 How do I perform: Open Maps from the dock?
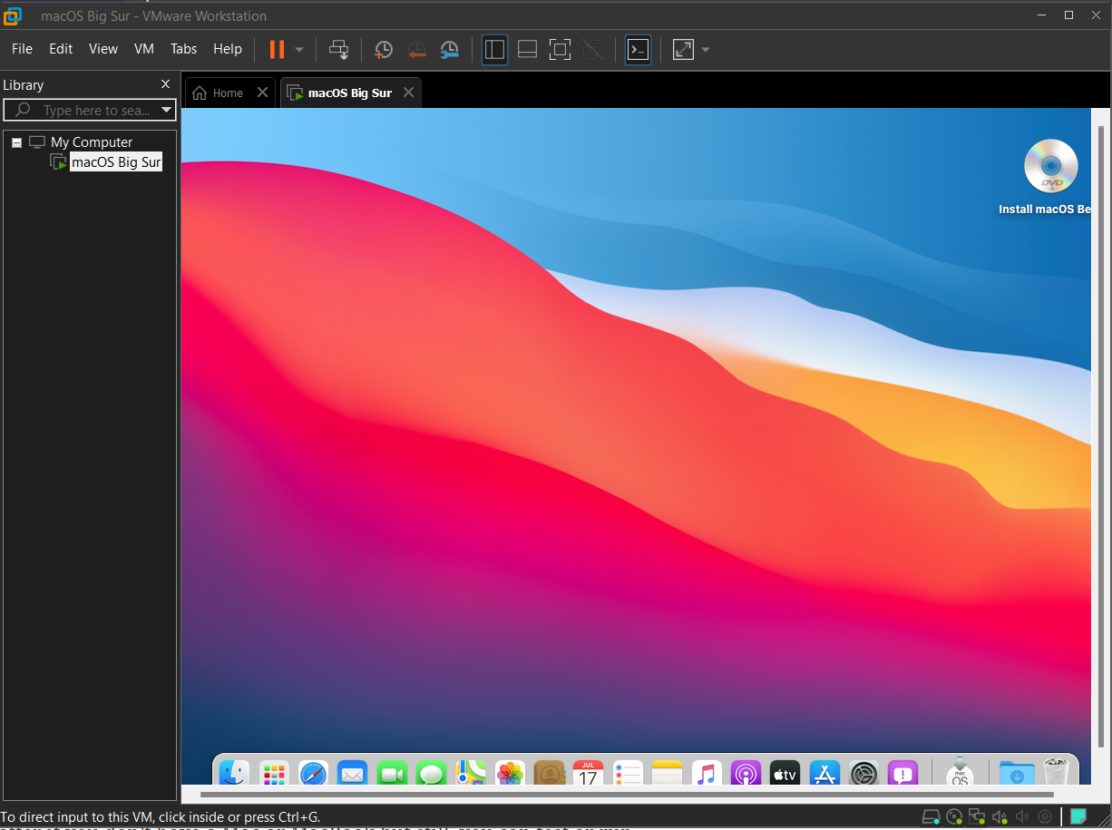(471, 773)
